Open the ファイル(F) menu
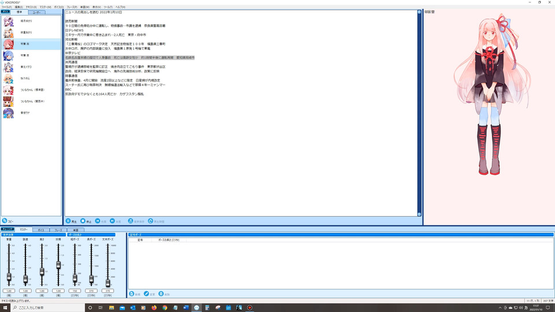 coord(6,7)
